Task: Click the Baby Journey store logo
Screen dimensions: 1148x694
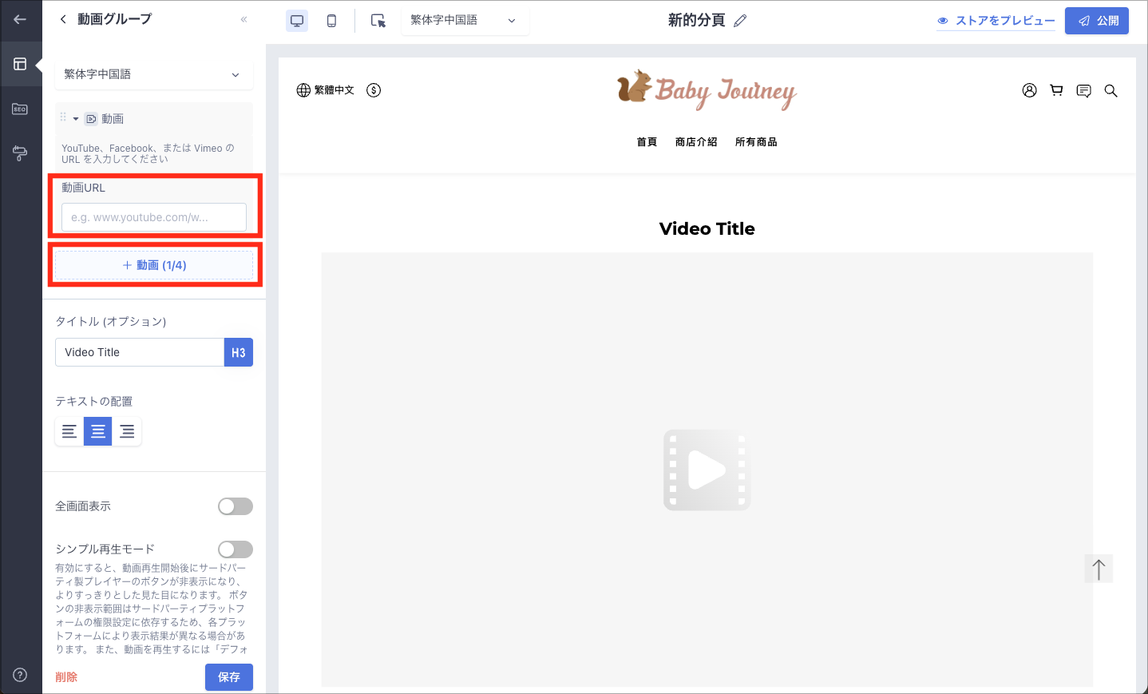Action: 707,89
